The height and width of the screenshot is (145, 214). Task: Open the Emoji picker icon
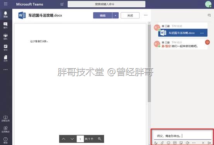tap(168, 143)
